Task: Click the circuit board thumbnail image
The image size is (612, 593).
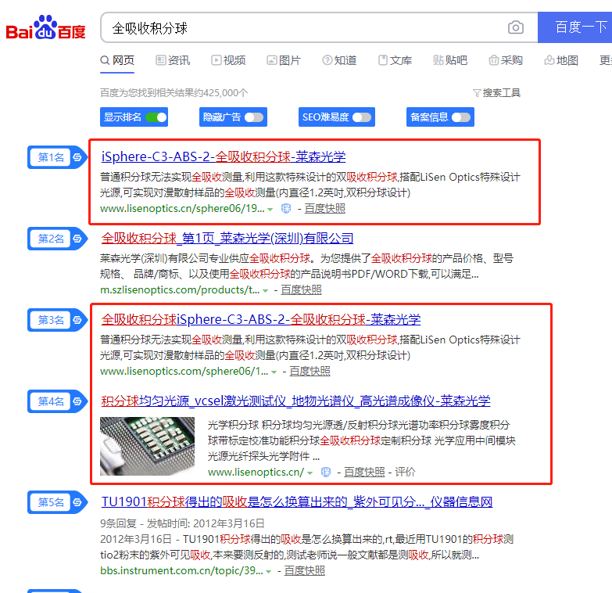Action: coord(147,446)
